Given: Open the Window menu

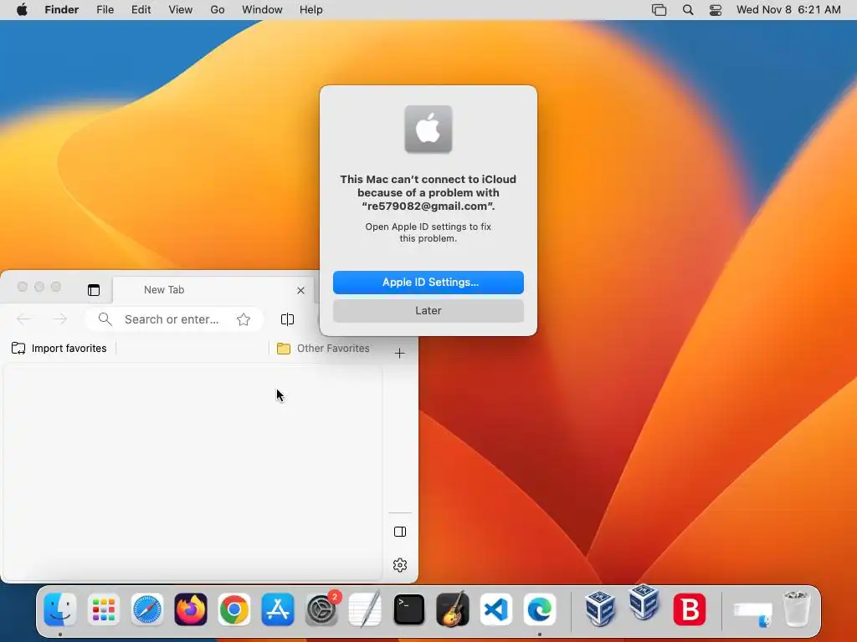Looking at the screenshot, I should tap(262, 10).
